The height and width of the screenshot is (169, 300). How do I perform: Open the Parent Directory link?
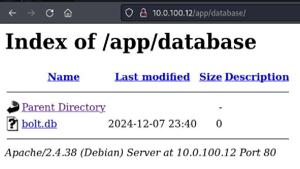(63, 107)
